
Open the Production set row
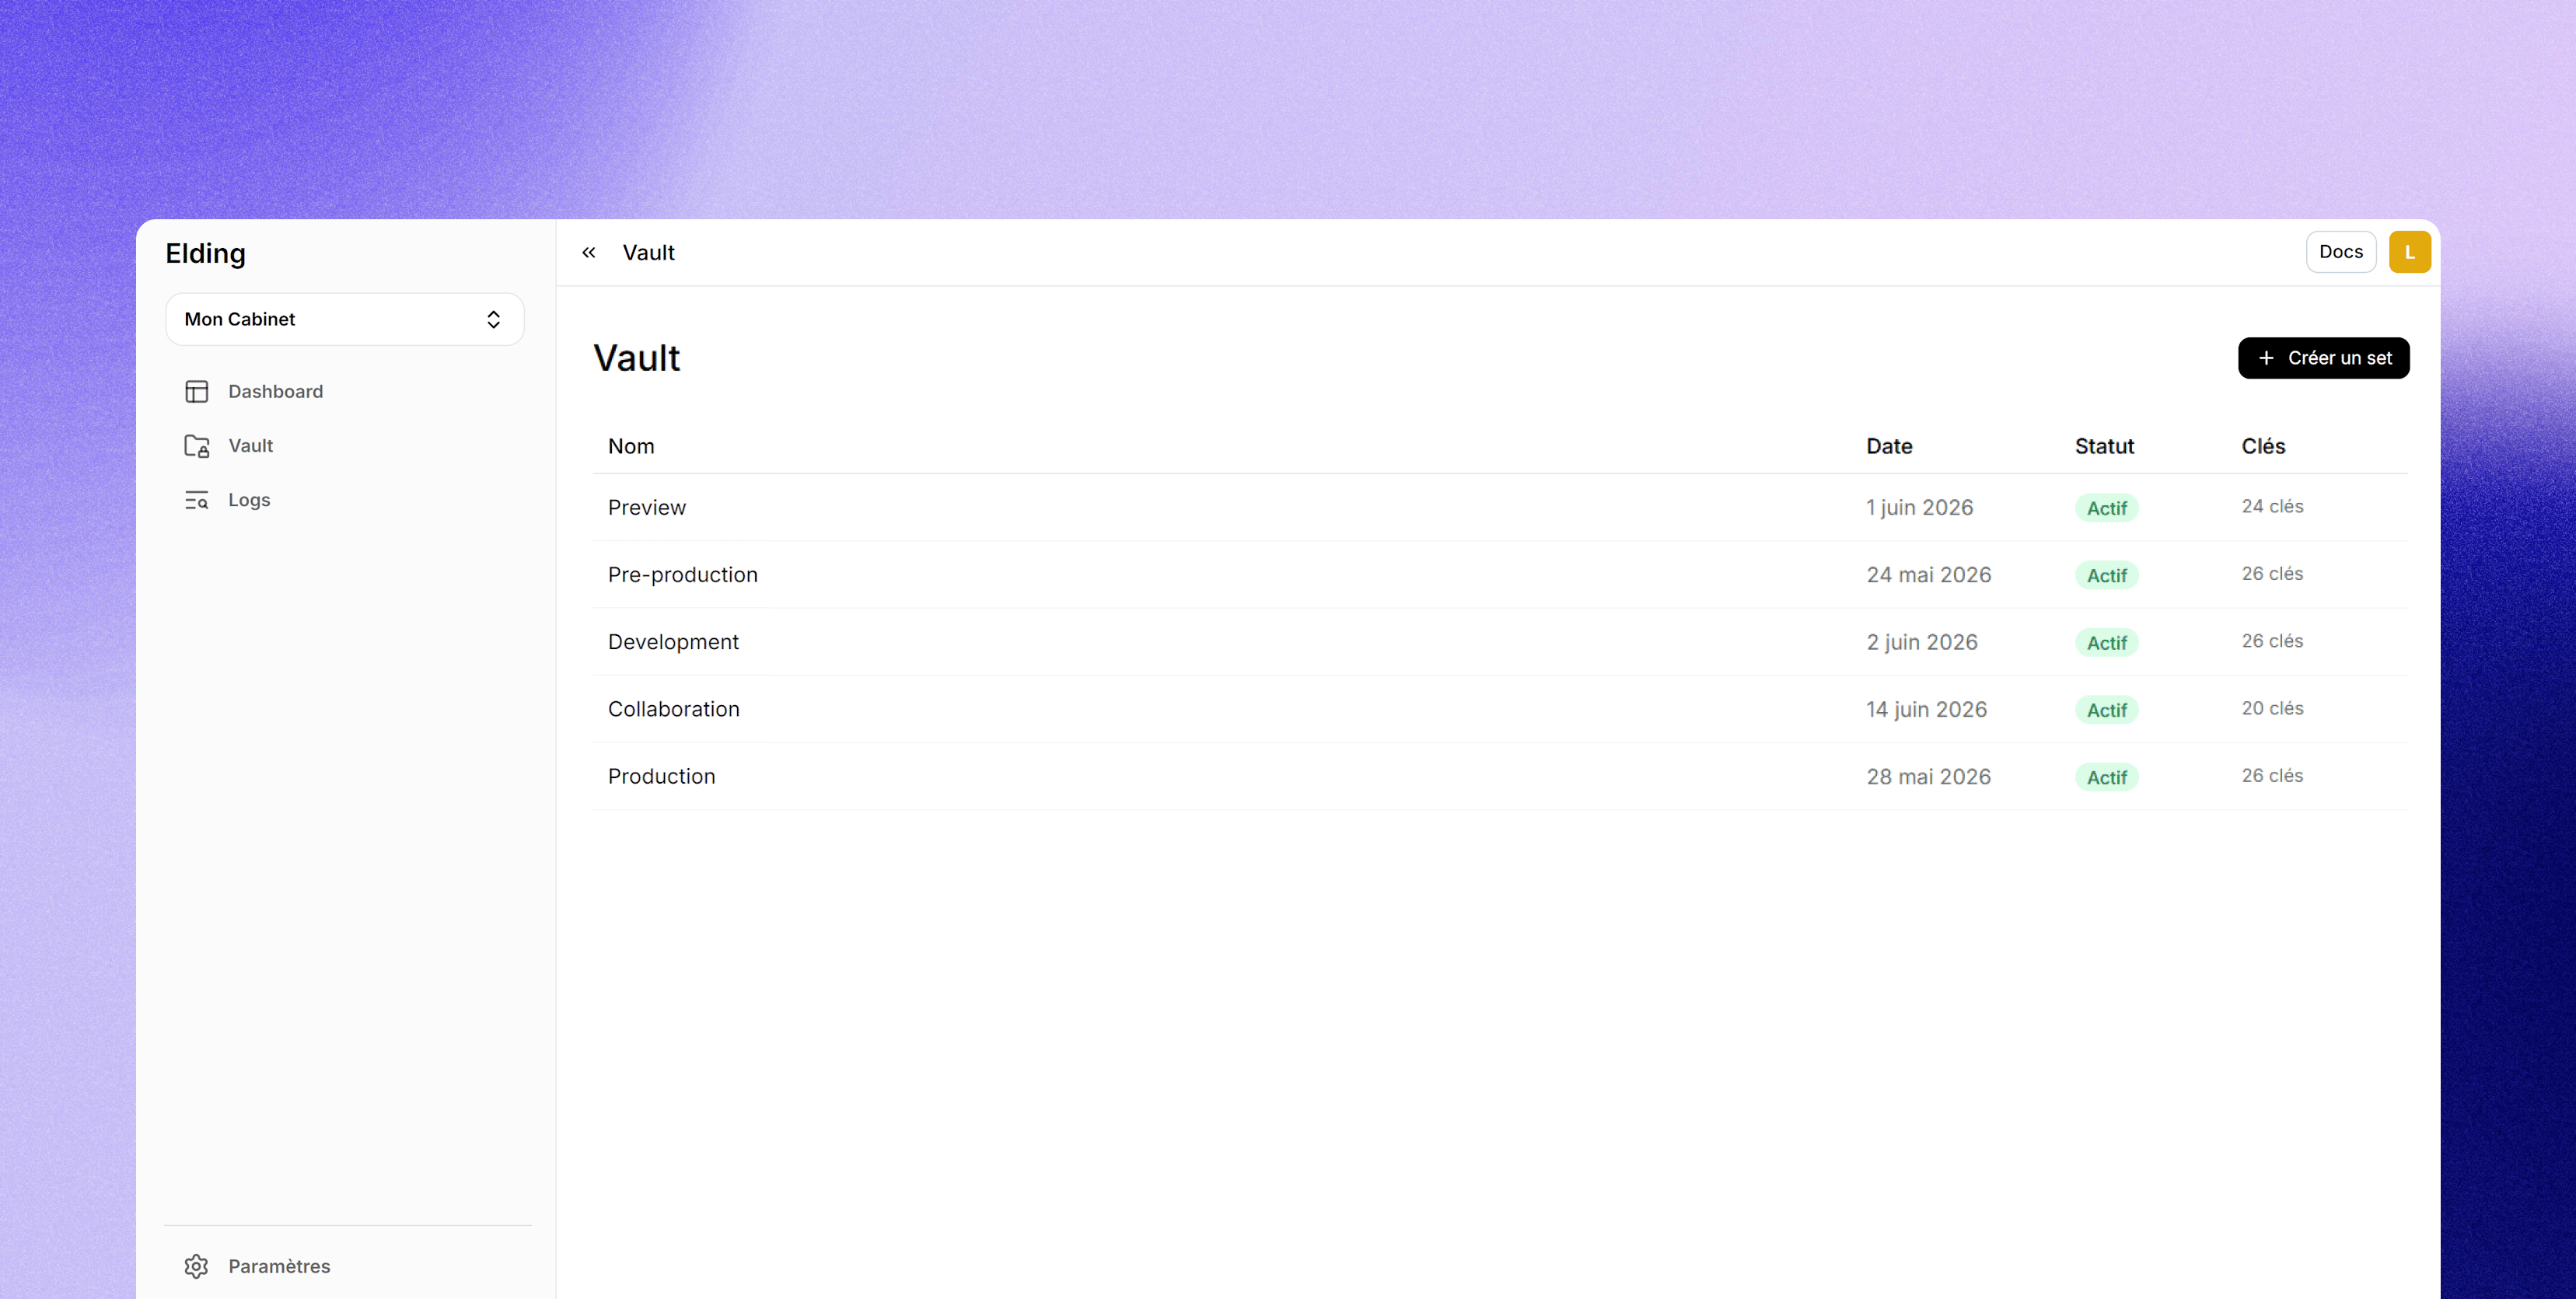coord(1500,776)
